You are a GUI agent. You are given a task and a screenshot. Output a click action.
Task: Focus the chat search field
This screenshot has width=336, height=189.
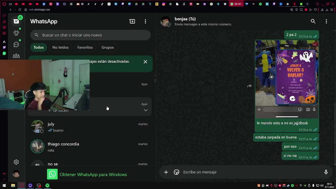click(x=90, y=35)
